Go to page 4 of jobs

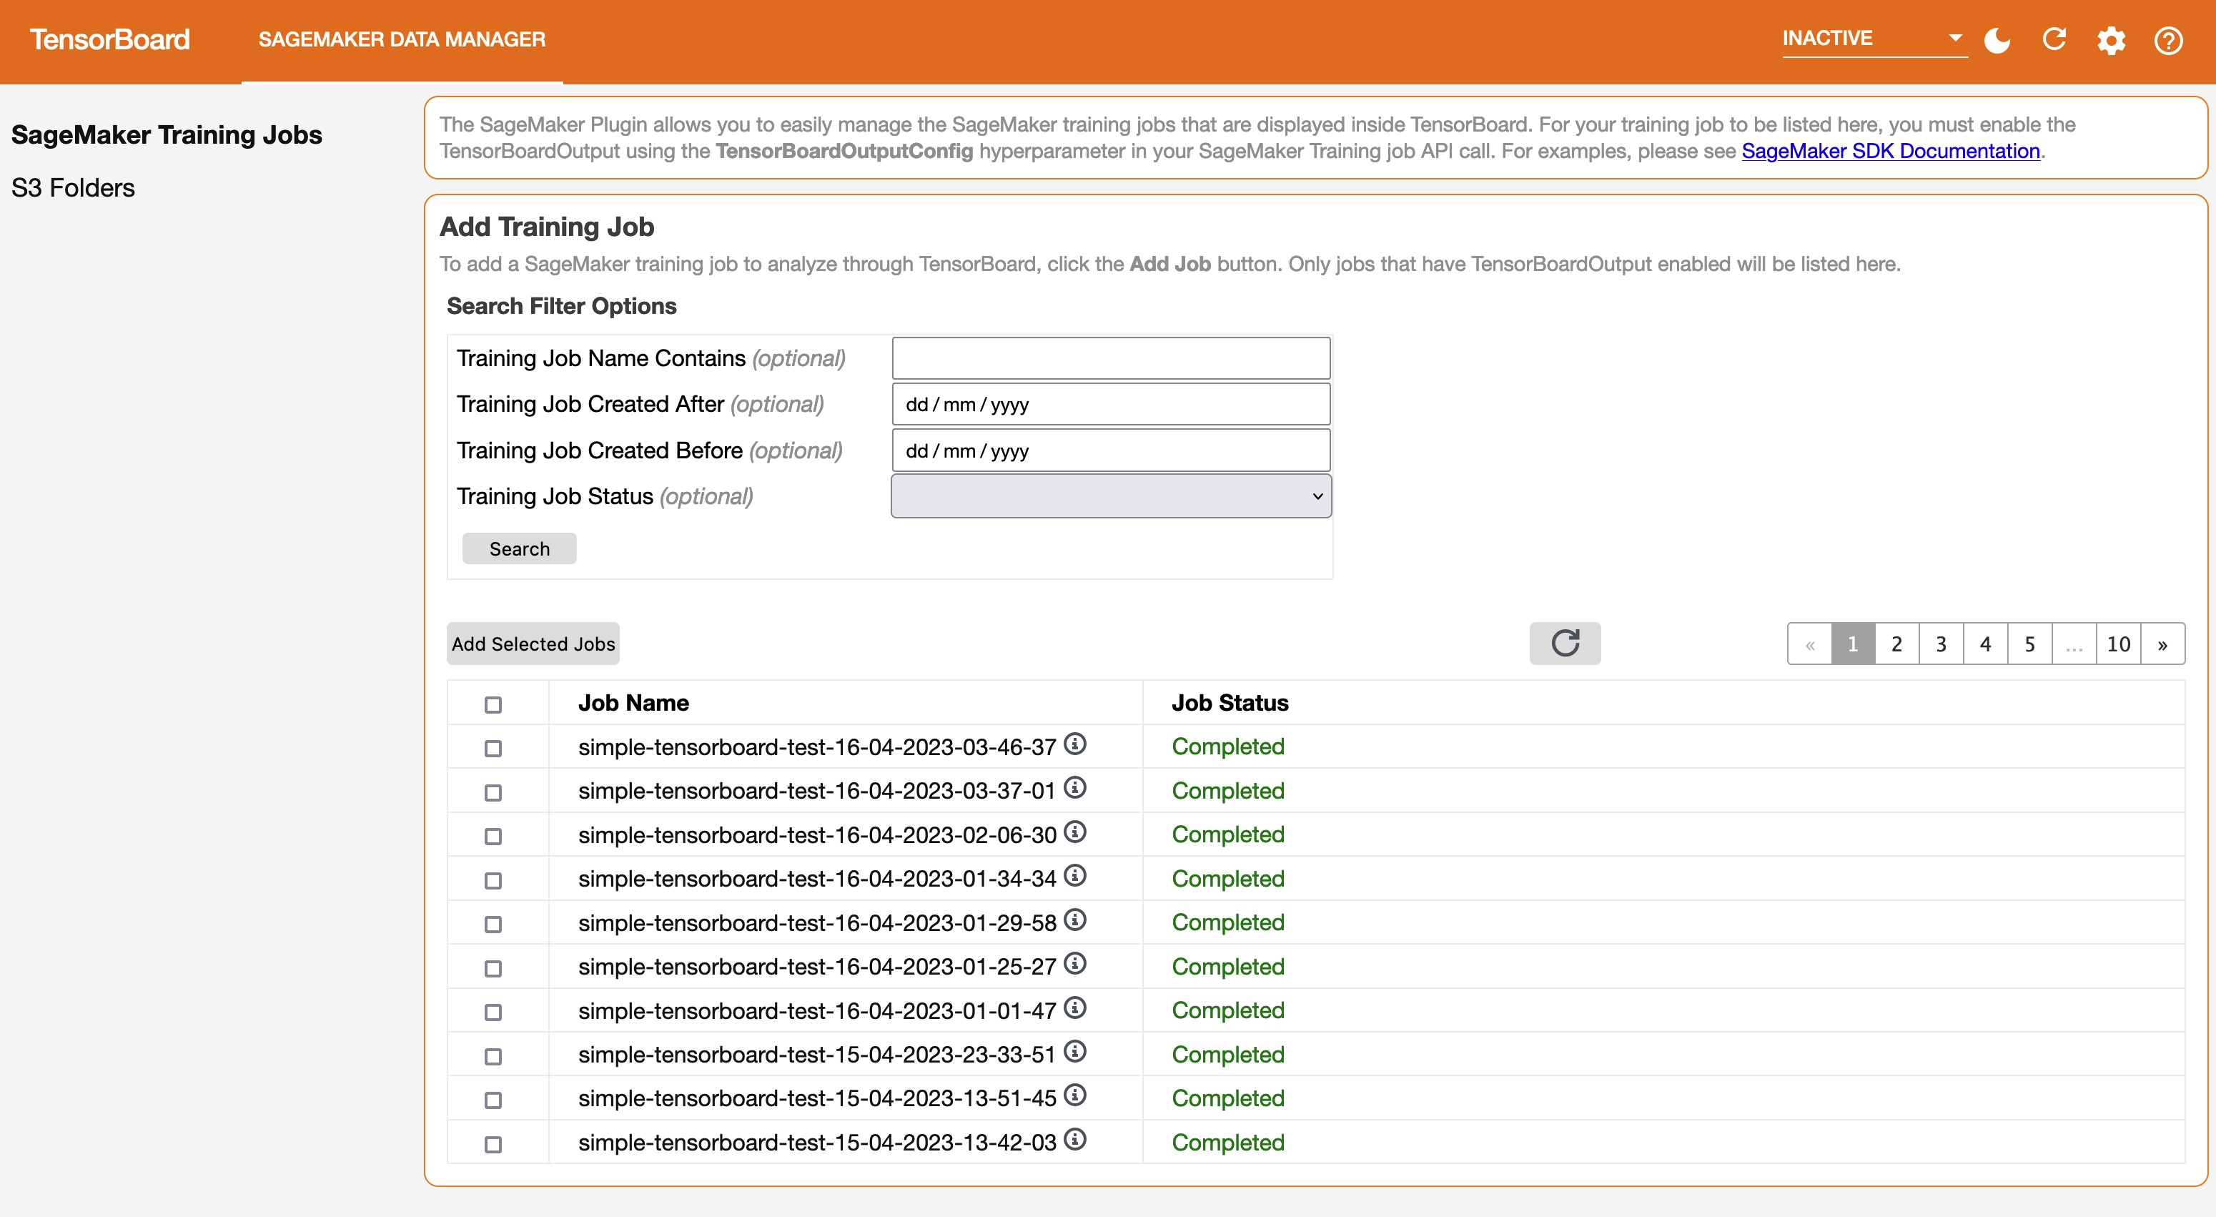click(x=1985, y=644)
